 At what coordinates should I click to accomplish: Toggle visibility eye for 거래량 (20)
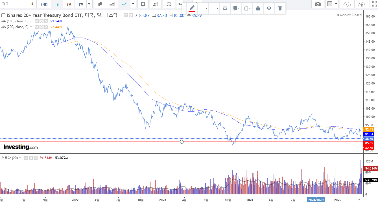(x=26, y=158)
